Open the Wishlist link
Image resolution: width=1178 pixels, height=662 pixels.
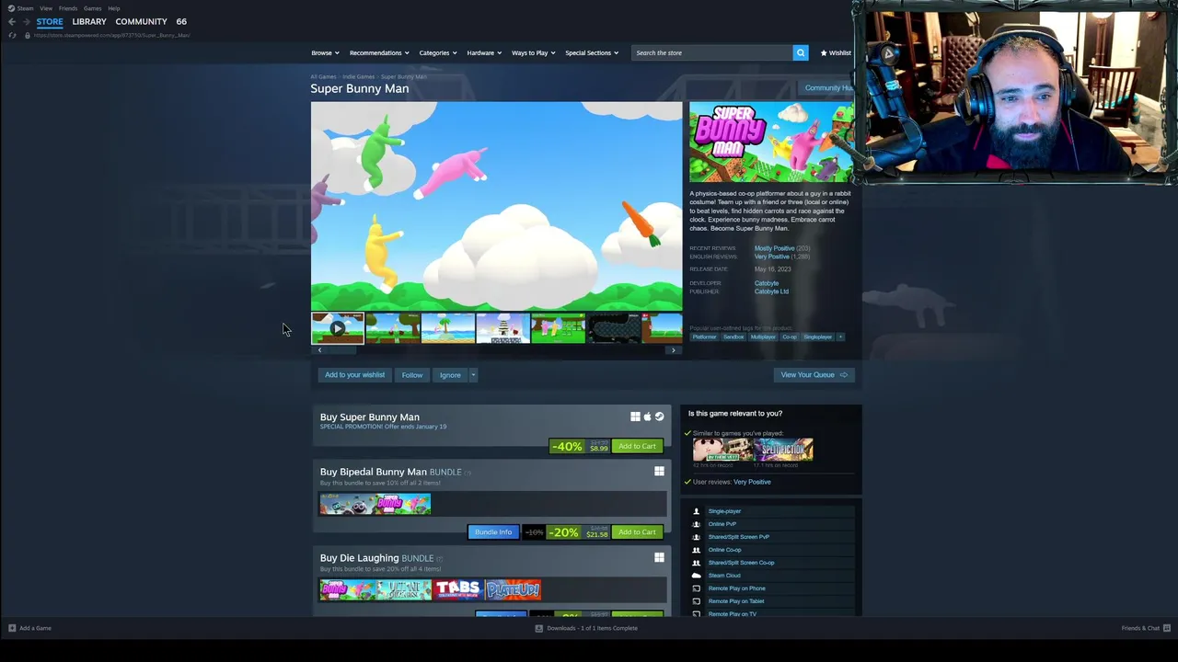tap(837, 52)
